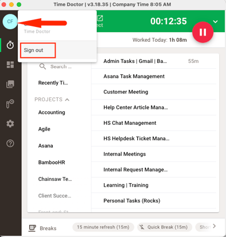The width and height of the screenshot is (226, 237).
Task: Select the Client Succe... project
Action: (x=55, y=196)
